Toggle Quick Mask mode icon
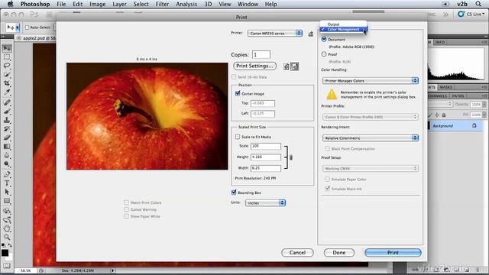Viewport: 489px width, 275px height. 7,266
